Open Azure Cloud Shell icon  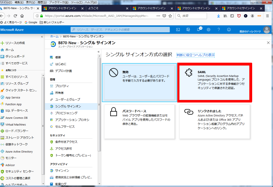point(178,30)
